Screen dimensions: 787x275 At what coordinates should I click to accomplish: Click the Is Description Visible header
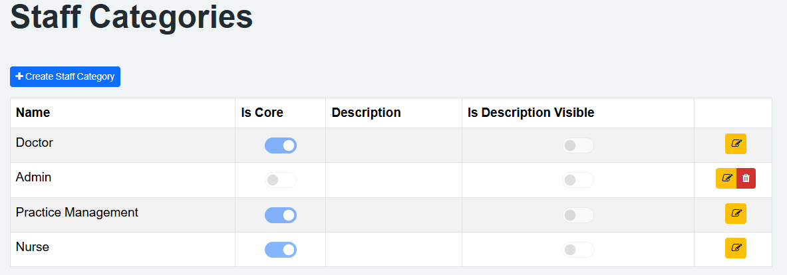(x=530, y=113)
